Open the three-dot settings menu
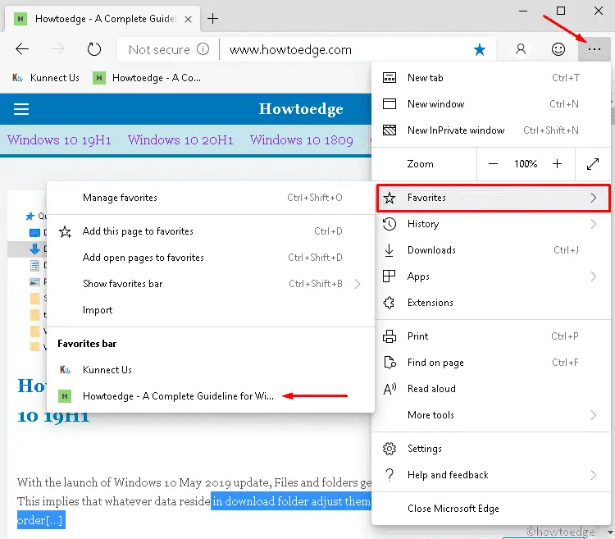 tap(594, 49)
